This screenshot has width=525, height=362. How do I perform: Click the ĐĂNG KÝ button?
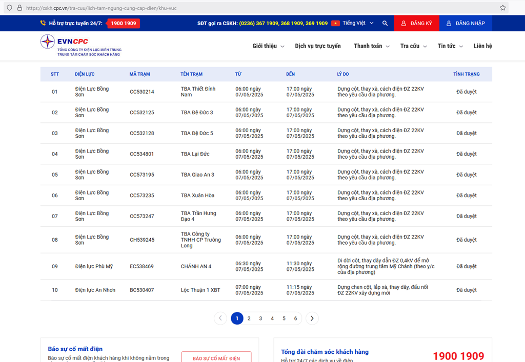416,24
